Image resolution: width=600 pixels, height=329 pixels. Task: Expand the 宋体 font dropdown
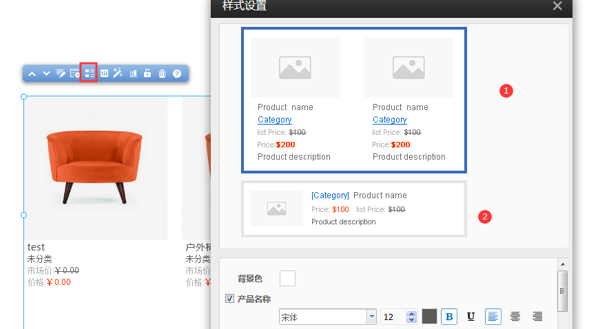click(x=372, y=317)
